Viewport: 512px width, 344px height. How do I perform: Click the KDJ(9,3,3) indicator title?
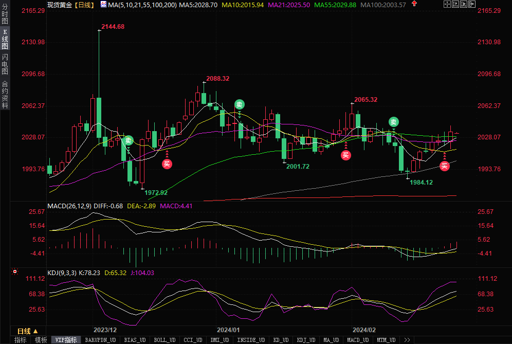pos(62,273)
